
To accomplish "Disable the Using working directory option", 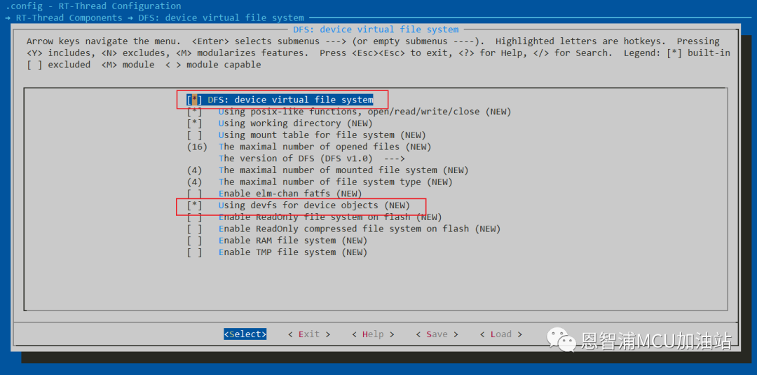I will tap(194, 123).
